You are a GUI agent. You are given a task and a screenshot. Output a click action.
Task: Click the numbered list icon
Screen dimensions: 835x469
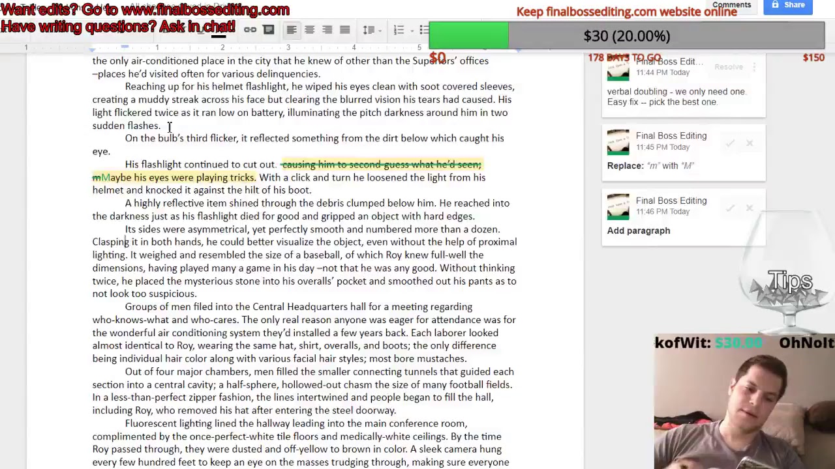[399, 30]
